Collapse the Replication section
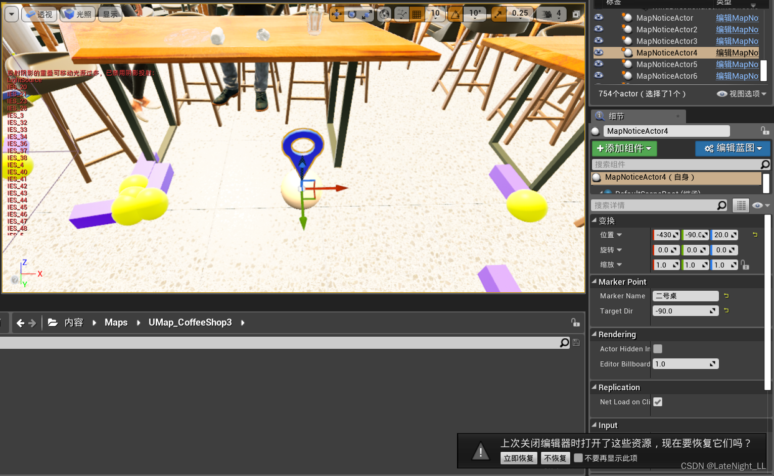The height and width of the screenshot is (476, 774). click(x=595, y=387)
